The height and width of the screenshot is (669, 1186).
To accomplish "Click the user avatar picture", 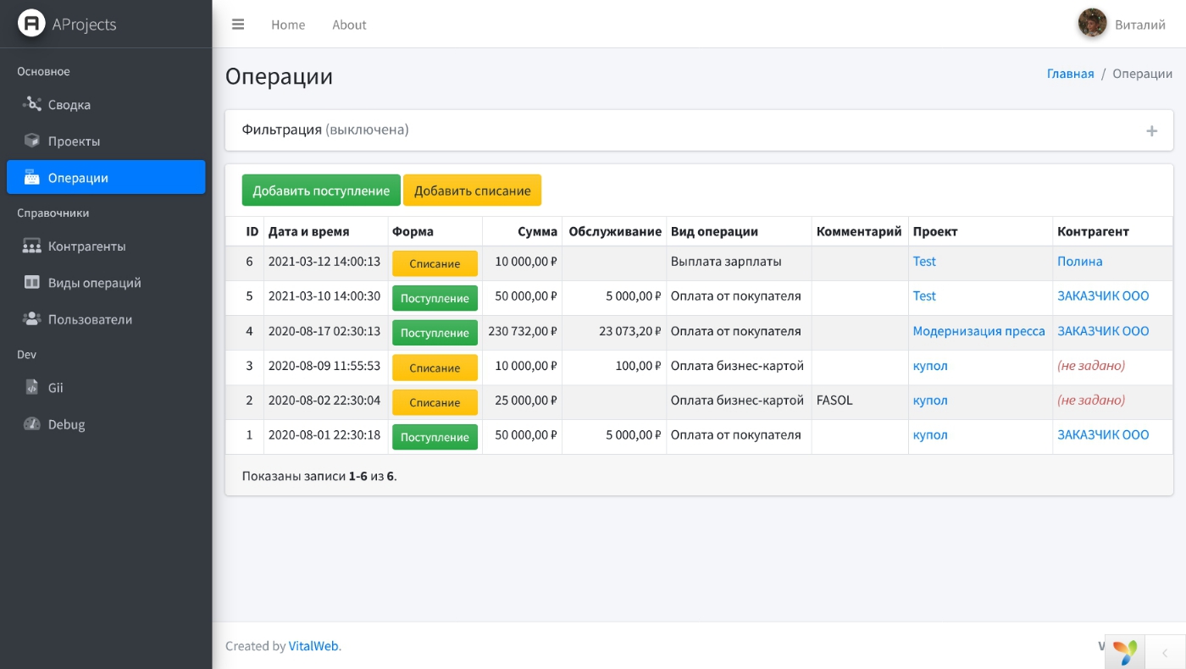I will [x=1092, y=24].
